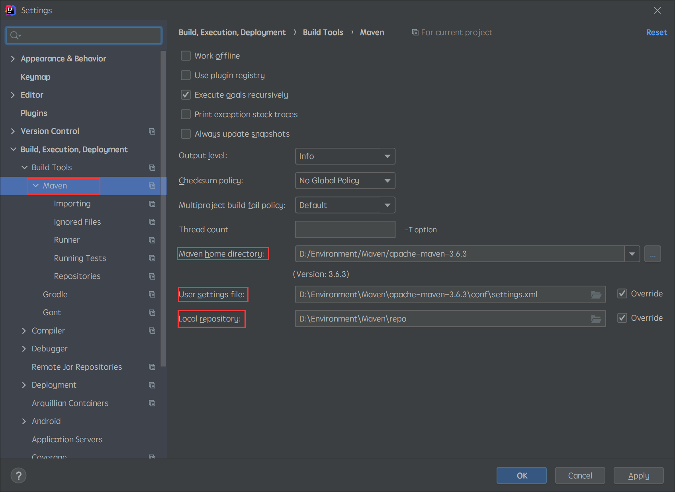Click the project-level icon beside Gant
This screenshot has height=492, width=675.
[152, 312]
